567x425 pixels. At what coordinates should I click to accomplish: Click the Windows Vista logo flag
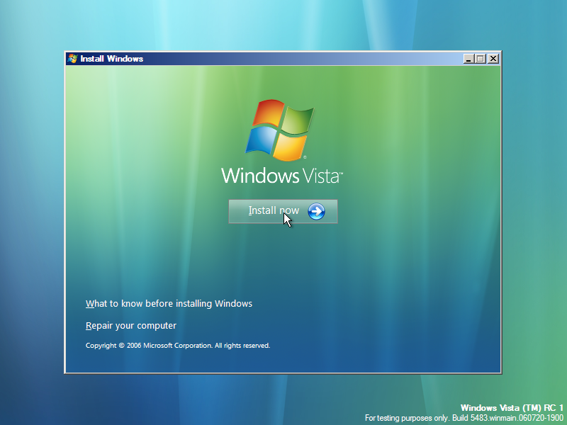point(280,130)
